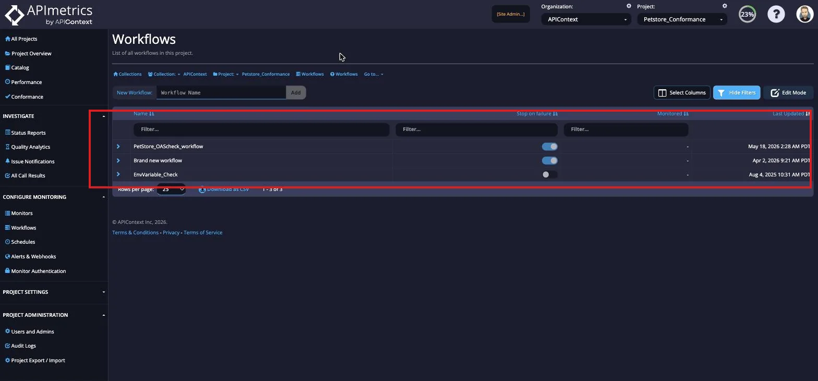Open Catalog in sidebar
The width and height of the screenshot is (818, 381).
(17, 67)
